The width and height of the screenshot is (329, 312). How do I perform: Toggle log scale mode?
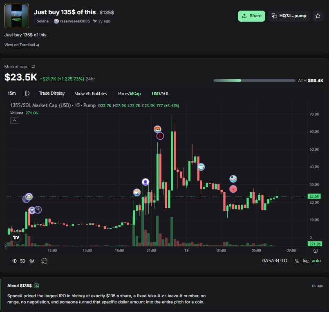tap(306, 261)
